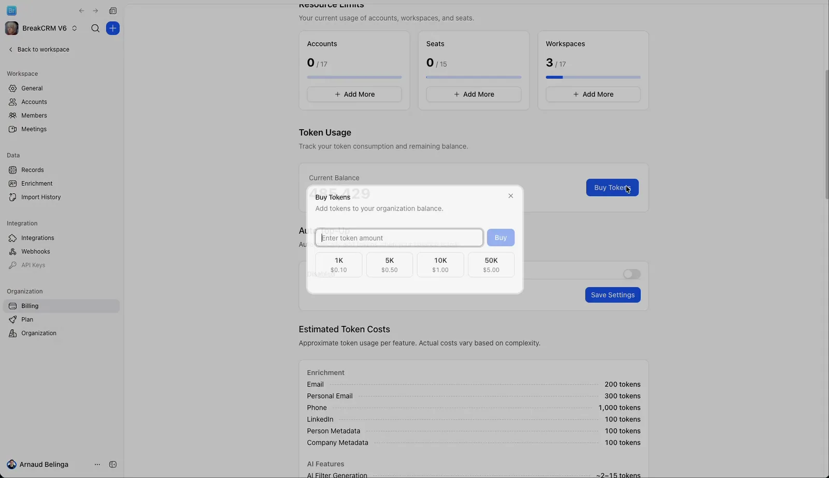Click the Records sidebar icon

pos(12,170)
